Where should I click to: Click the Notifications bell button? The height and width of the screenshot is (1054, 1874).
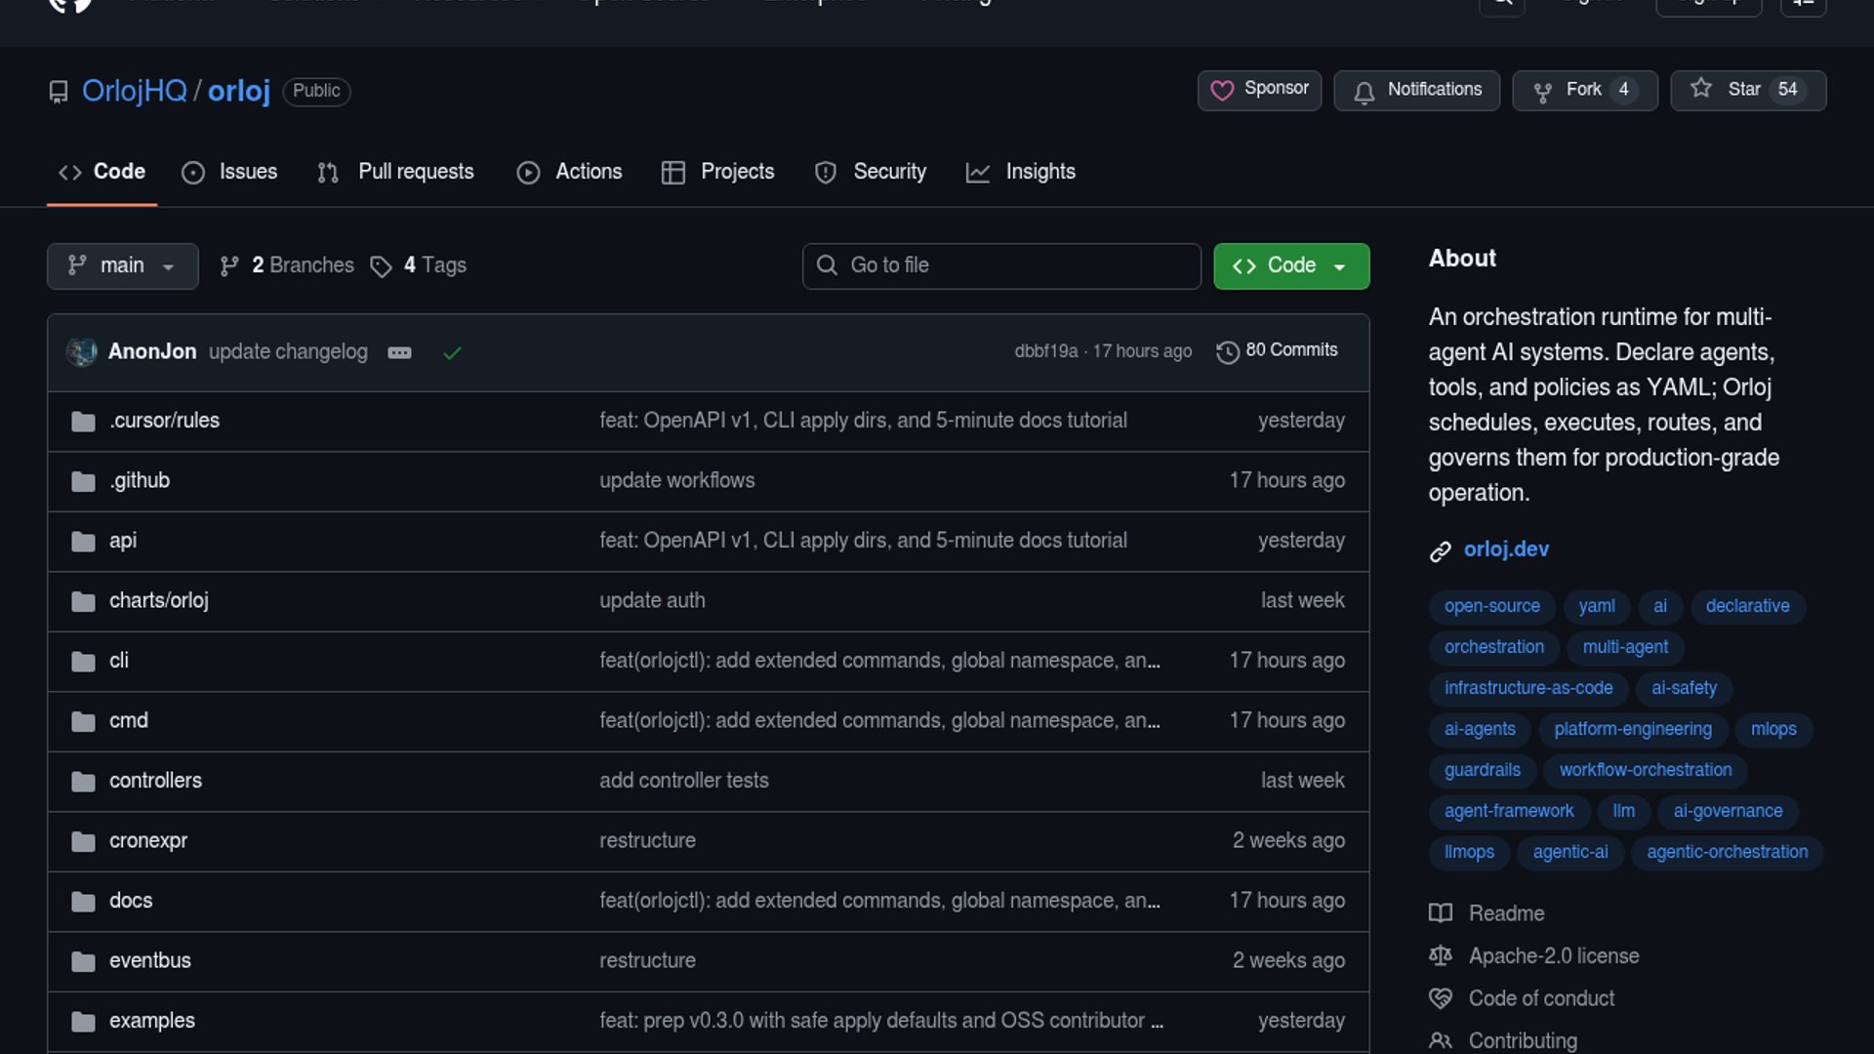(1416, 90)
